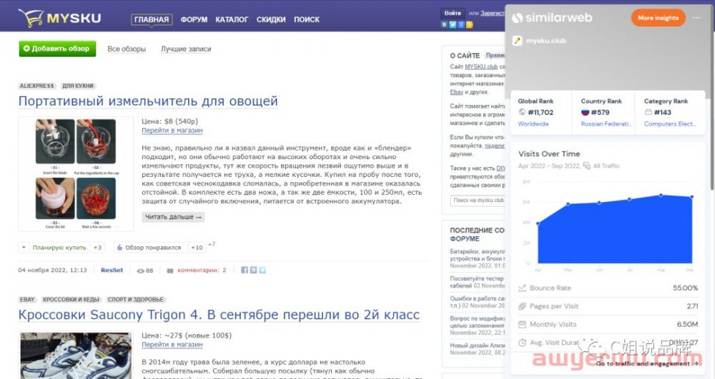The height and width of the screenshot is (379, 715).
Task: Open the ФОРУМ menu item
Action: (194, 19)
